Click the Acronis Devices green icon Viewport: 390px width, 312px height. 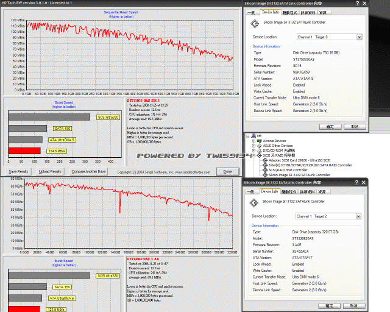point(259,141)
